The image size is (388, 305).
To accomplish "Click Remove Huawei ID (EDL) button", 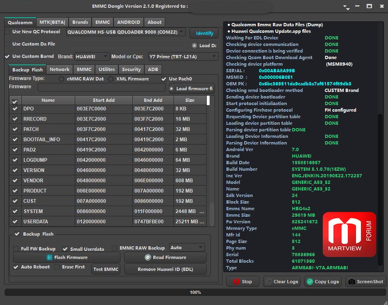I will 165,269.
